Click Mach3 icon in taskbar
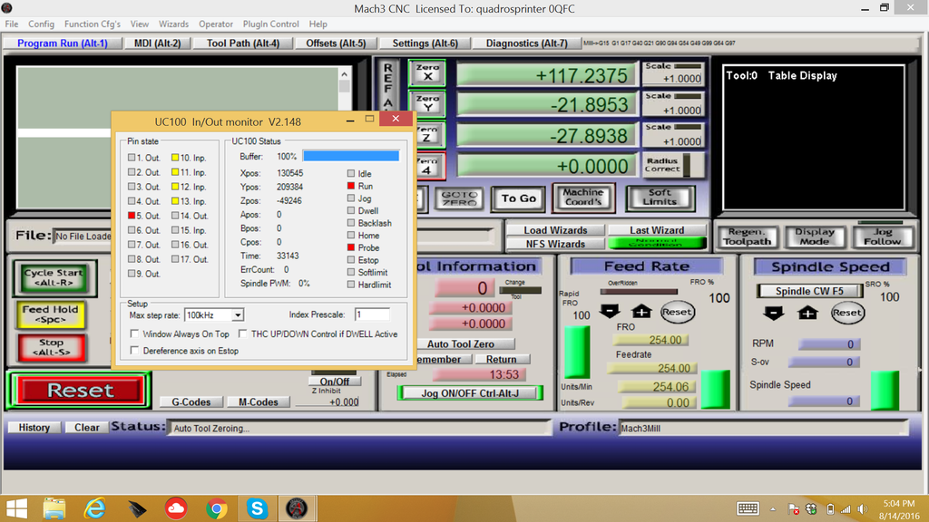 (297, 508)
